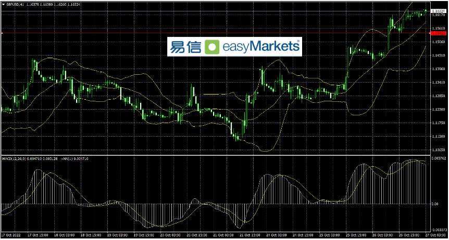Click the 25 Oct 15:00 time label
This screenshot has height=240, width=449.
point(356,235)
